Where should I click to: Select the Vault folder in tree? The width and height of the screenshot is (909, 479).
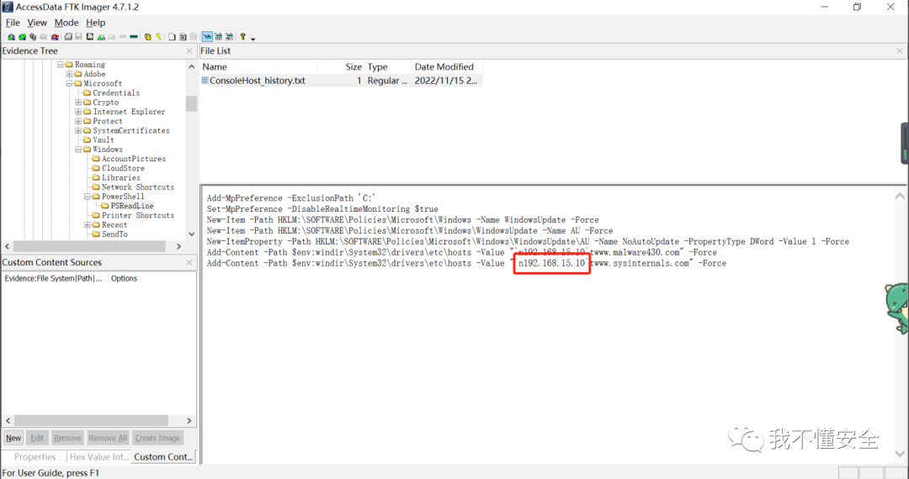pyautogui.click(x=104, y=140)
